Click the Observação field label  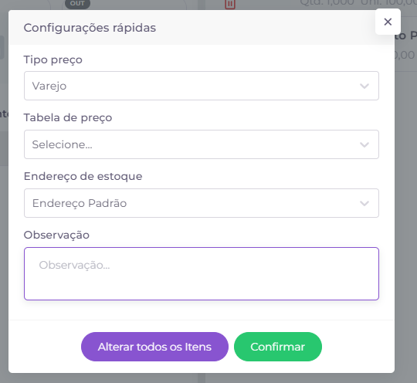pyautogui.click(x=56, y=235)
